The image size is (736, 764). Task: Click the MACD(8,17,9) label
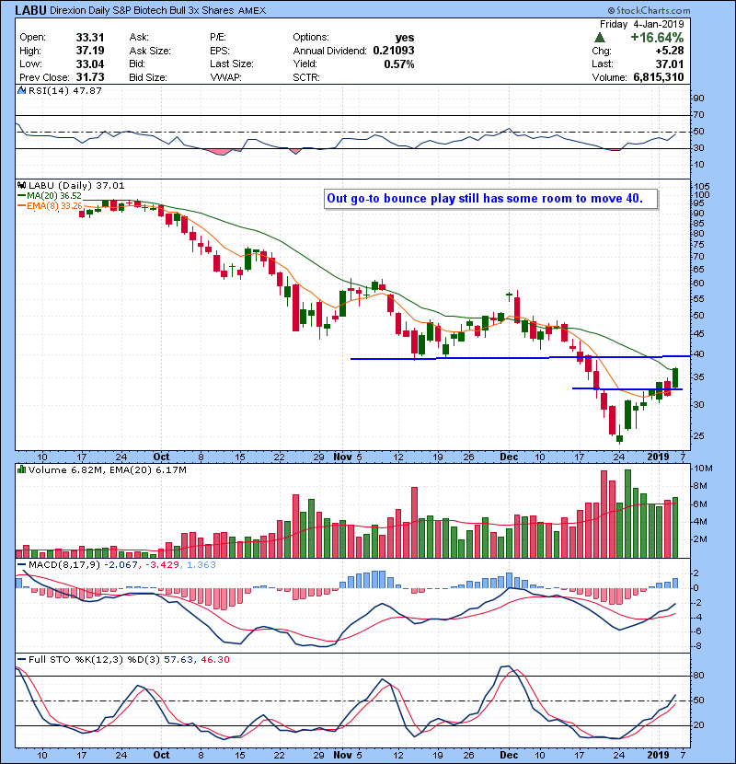click(64, 565)
